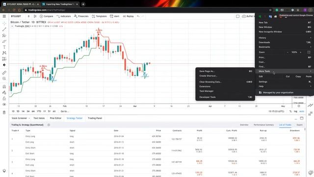Expand the Stock Screener dropdown arrow
314x177 pixels.
pos(29,118)
